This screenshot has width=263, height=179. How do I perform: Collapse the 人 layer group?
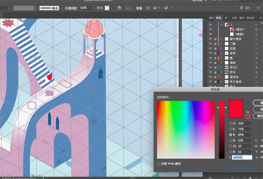[222, 24]
